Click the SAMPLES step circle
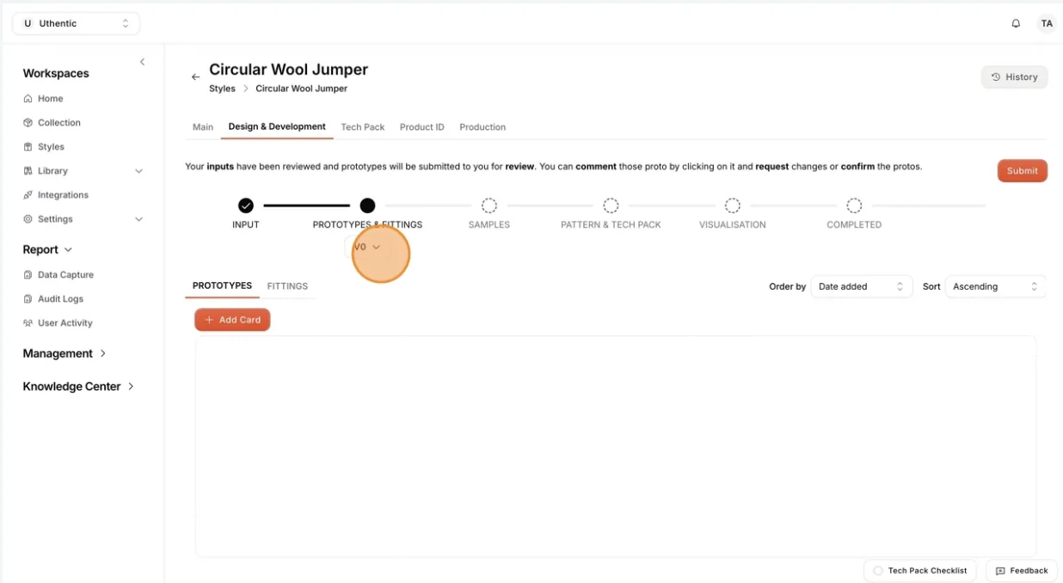Viewport: 1063px width, 583px height. tap(489, 206)
